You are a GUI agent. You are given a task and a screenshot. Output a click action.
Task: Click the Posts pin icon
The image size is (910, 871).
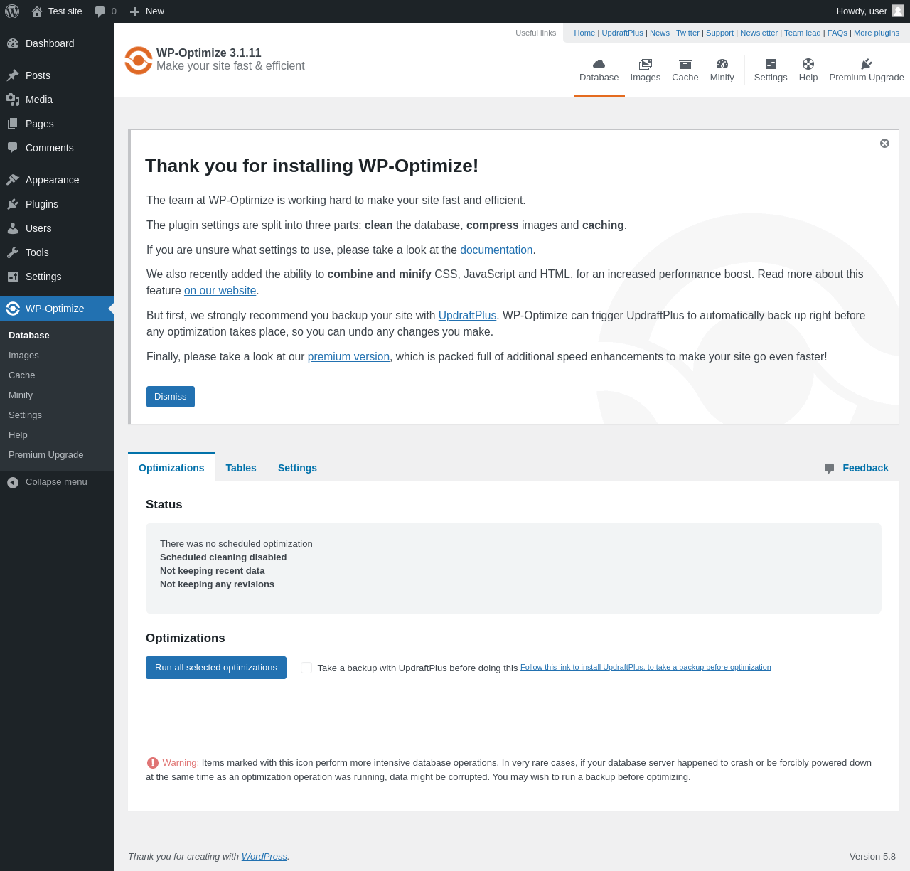(13, 75)
